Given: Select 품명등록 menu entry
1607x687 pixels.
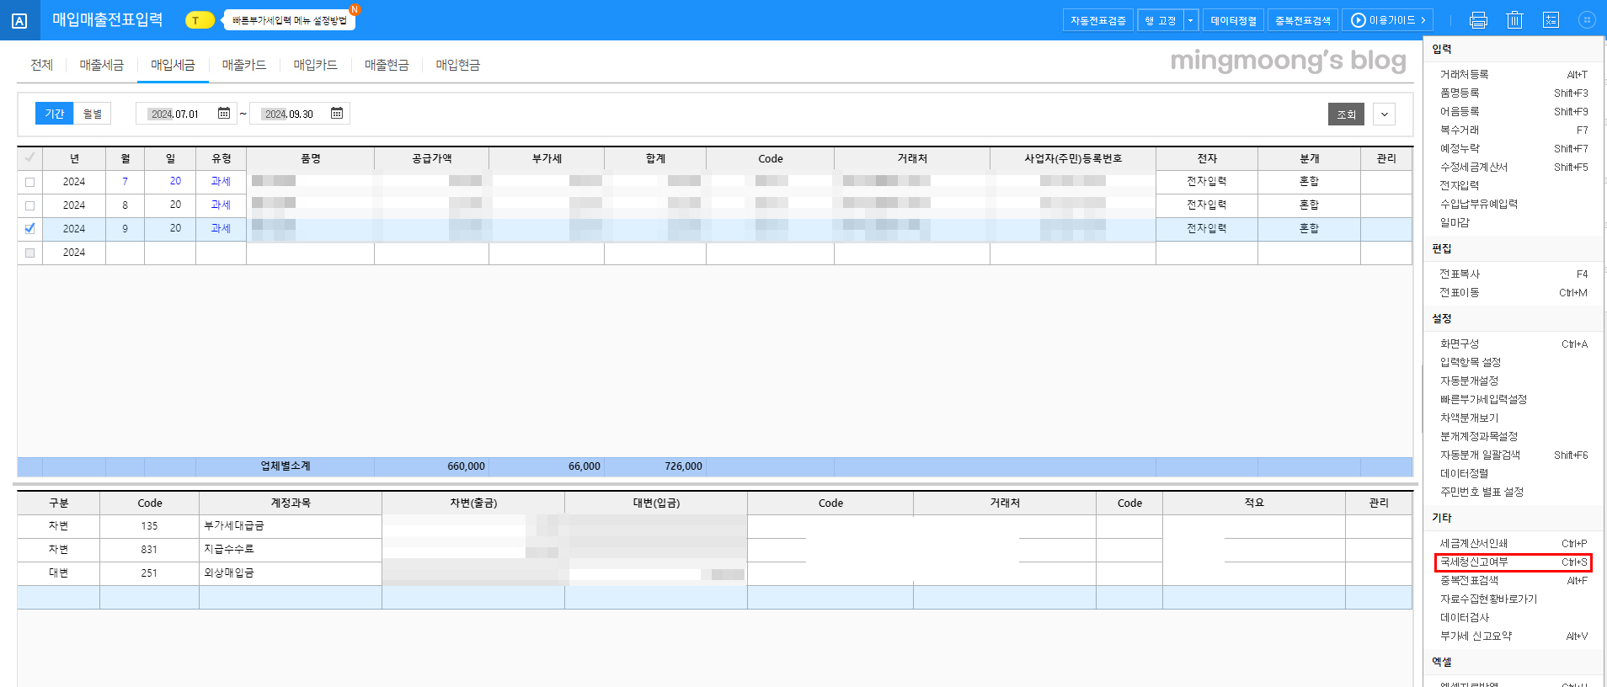Looking at the screenshot, I should point(1460,93).
